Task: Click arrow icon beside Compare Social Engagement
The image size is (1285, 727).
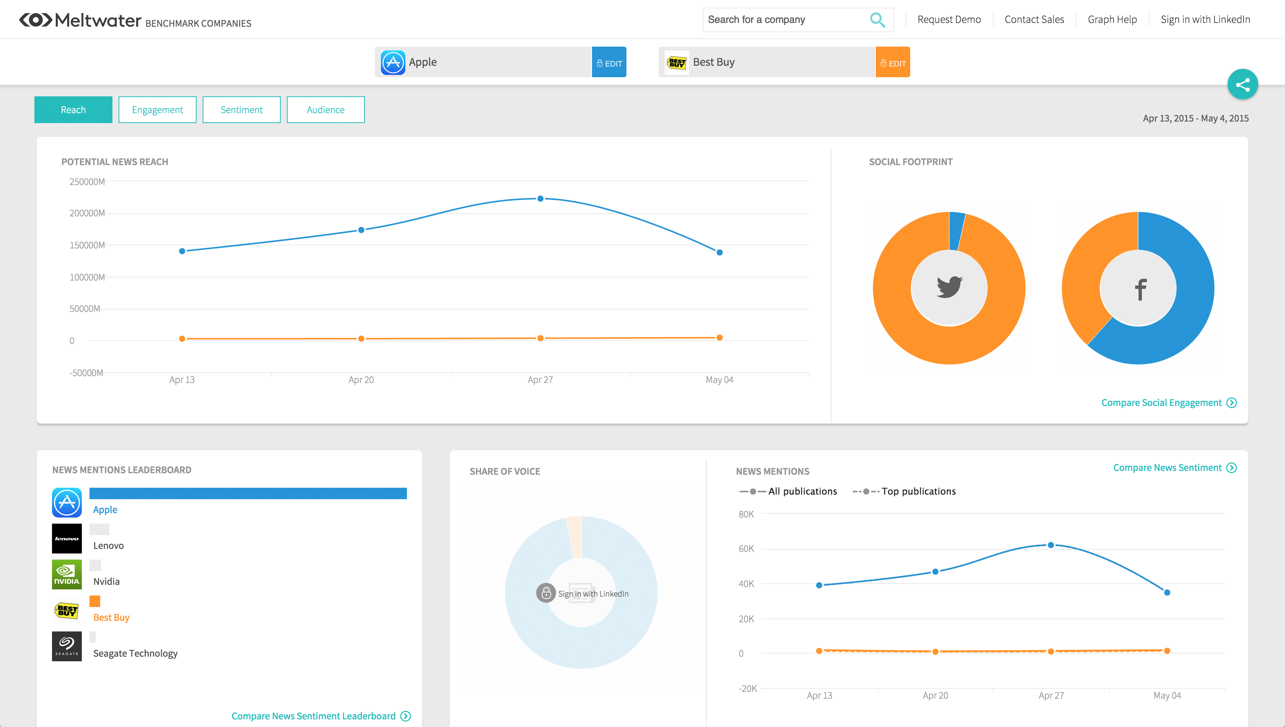Action: [1232, 403]
